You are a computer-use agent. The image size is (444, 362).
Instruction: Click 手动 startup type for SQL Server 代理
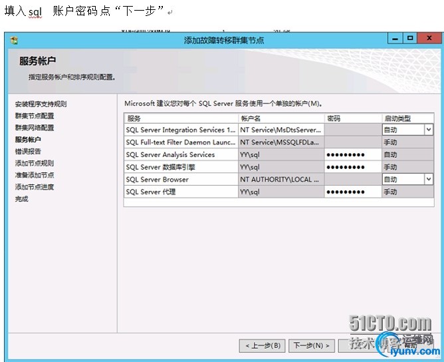pyautogui.click(x=407, y=192)
